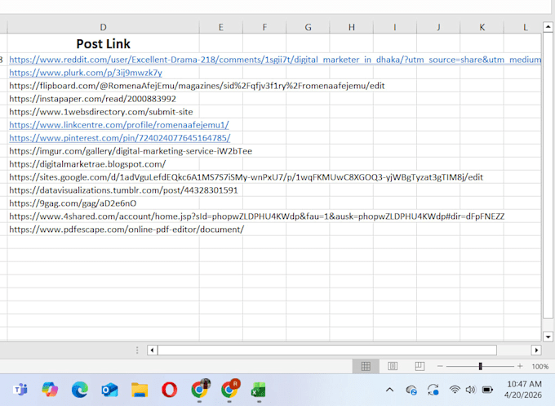Select column F header
Image resolution: width=555 pixels, height=406 pixels.
pos(264,27)
